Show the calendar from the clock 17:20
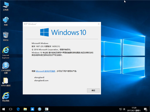The image size is (150, 112). 134,109
